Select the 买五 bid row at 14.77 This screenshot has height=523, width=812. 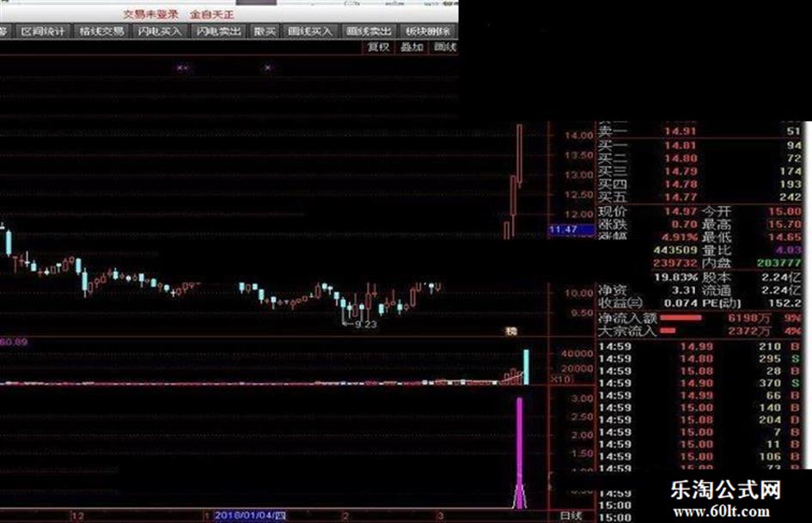[699, 198]
